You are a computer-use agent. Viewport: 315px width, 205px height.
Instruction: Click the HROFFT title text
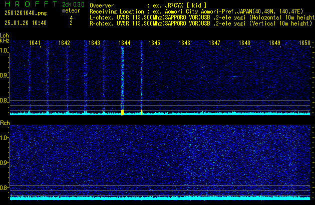(x=31, y=4)
